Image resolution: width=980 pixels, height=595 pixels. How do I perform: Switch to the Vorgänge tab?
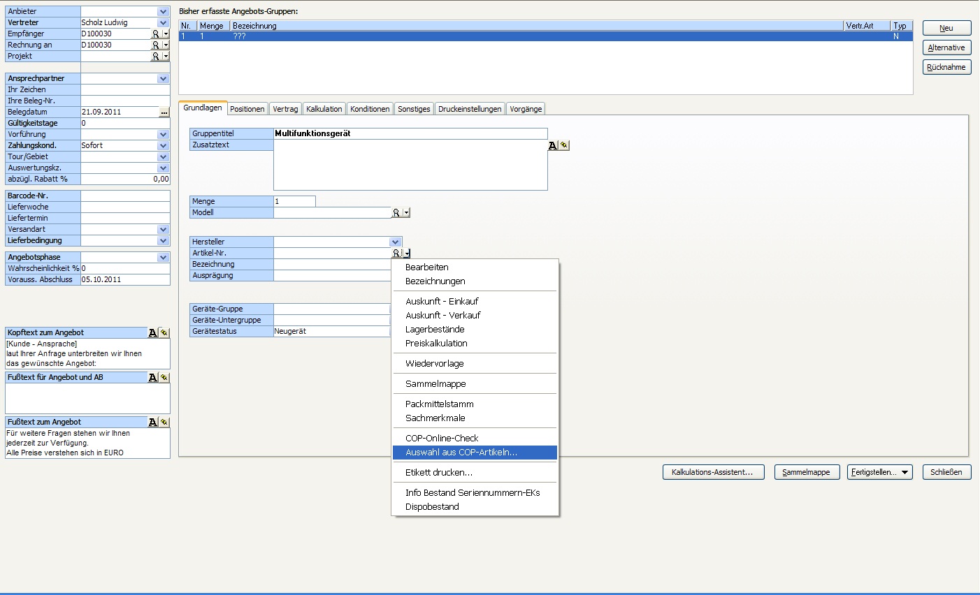[526, 109]
